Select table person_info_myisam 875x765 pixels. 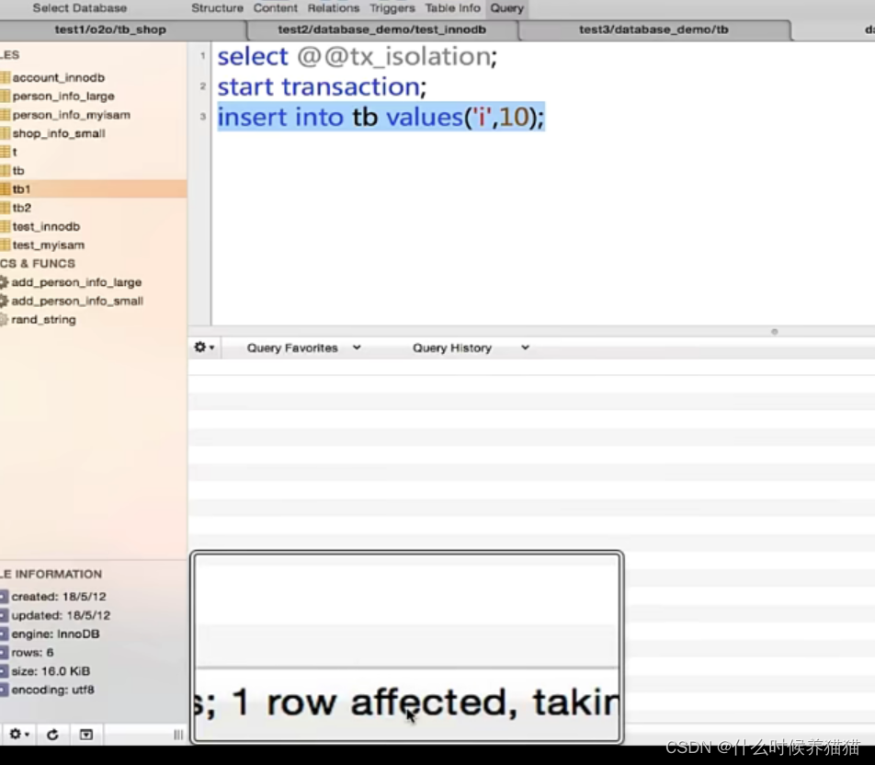71,115
